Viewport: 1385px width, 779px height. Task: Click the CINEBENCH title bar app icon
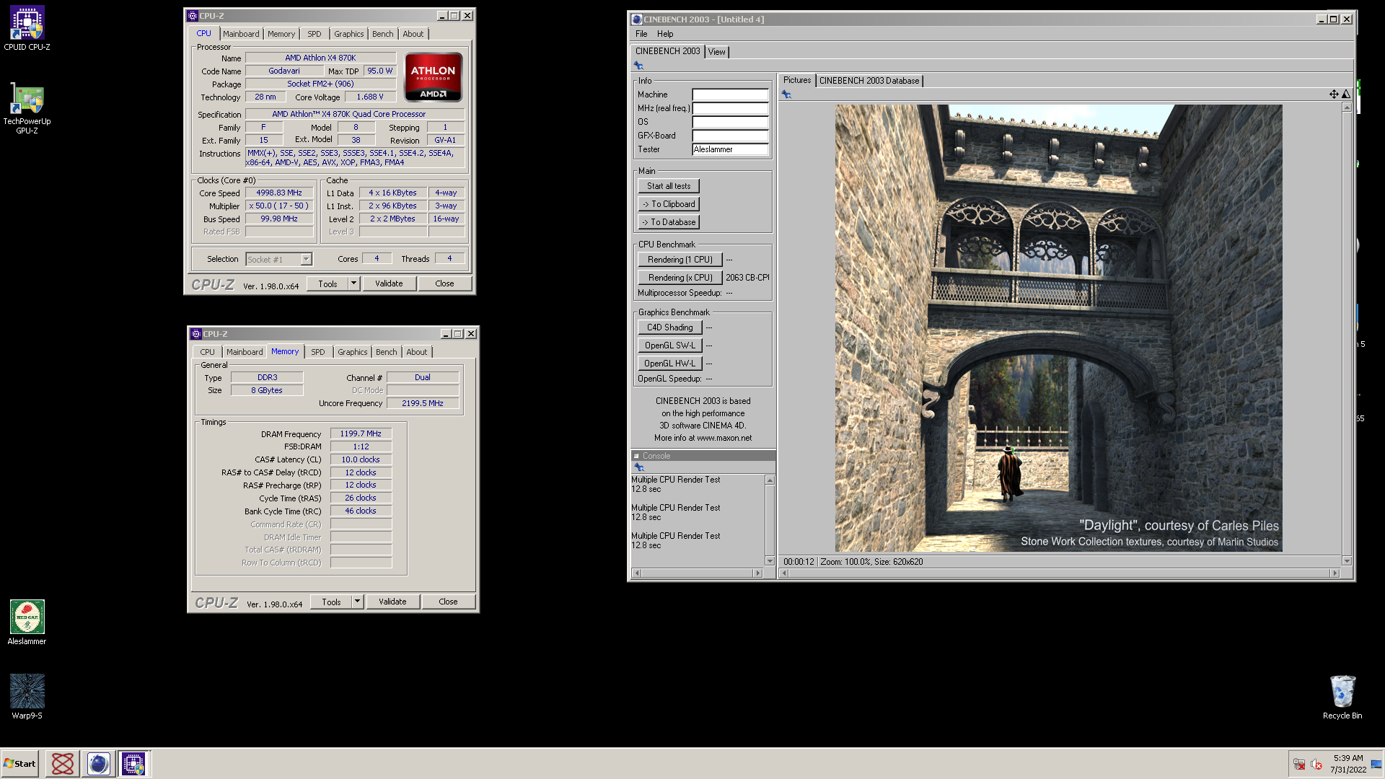click(636, 19)
